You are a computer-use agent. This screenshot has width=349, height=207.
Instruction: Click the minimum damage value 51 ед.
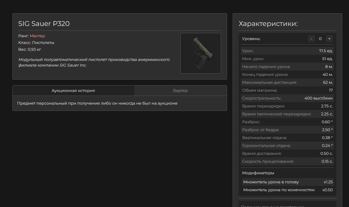click(328, 59)
